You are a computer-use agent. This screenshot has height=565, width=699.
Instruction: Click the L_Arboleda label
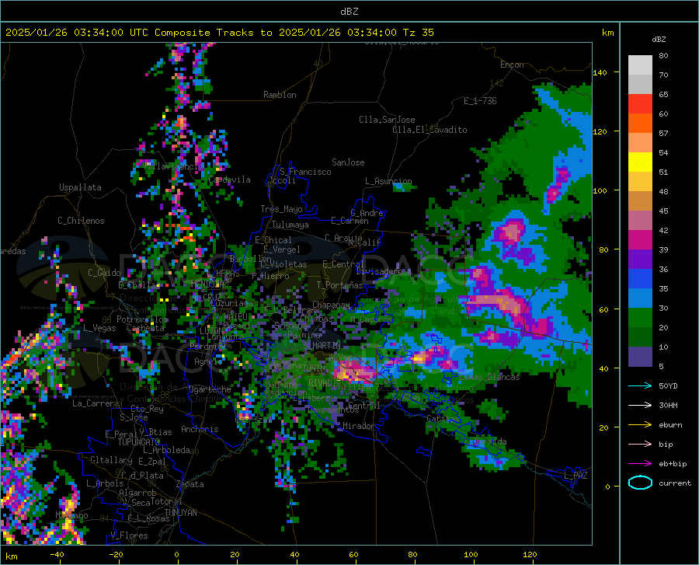166,451
